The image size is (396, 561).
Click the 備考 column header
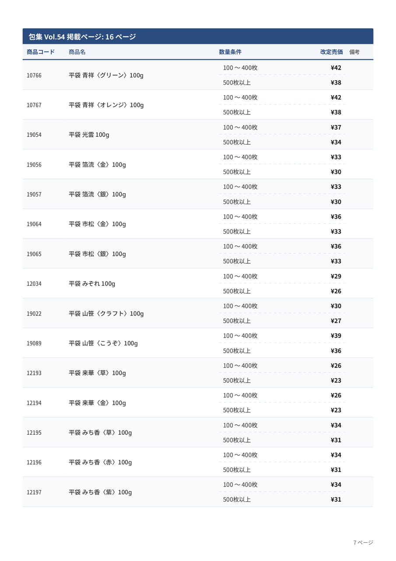click(354, 52)
